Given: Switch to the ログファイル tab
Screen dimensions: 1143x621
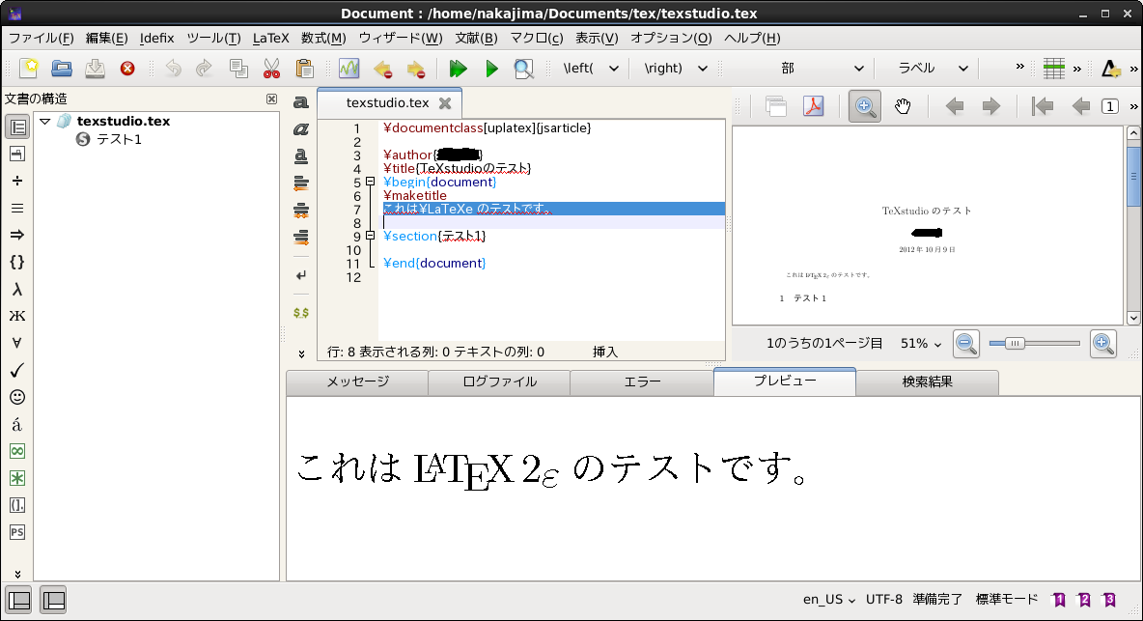Looking at the screenshot, I should point(499,381).
